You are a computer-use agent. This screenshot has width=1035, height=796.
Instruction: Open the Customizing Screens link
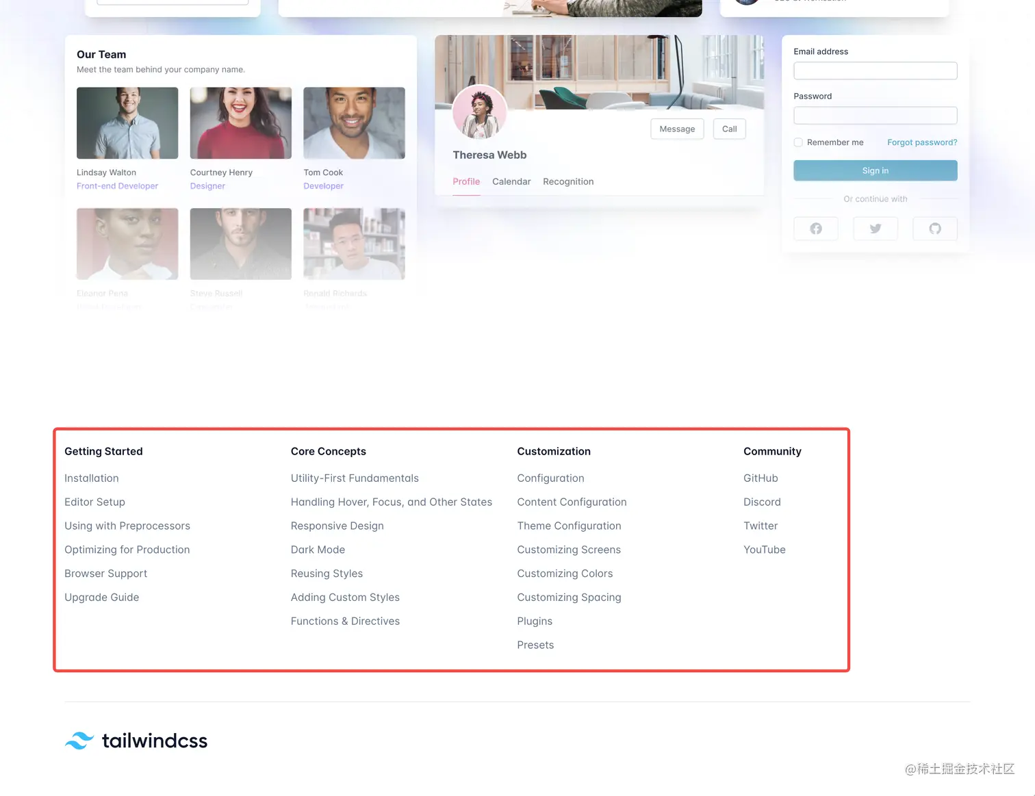point(569,550)
